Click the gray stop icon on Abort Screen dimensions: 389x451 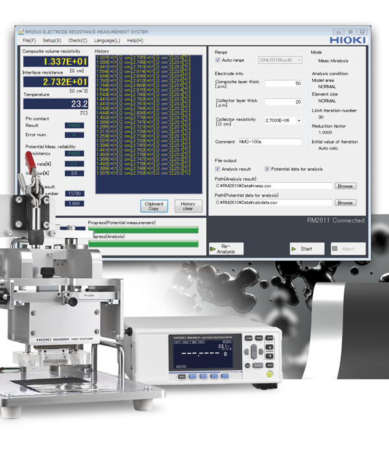335,248
